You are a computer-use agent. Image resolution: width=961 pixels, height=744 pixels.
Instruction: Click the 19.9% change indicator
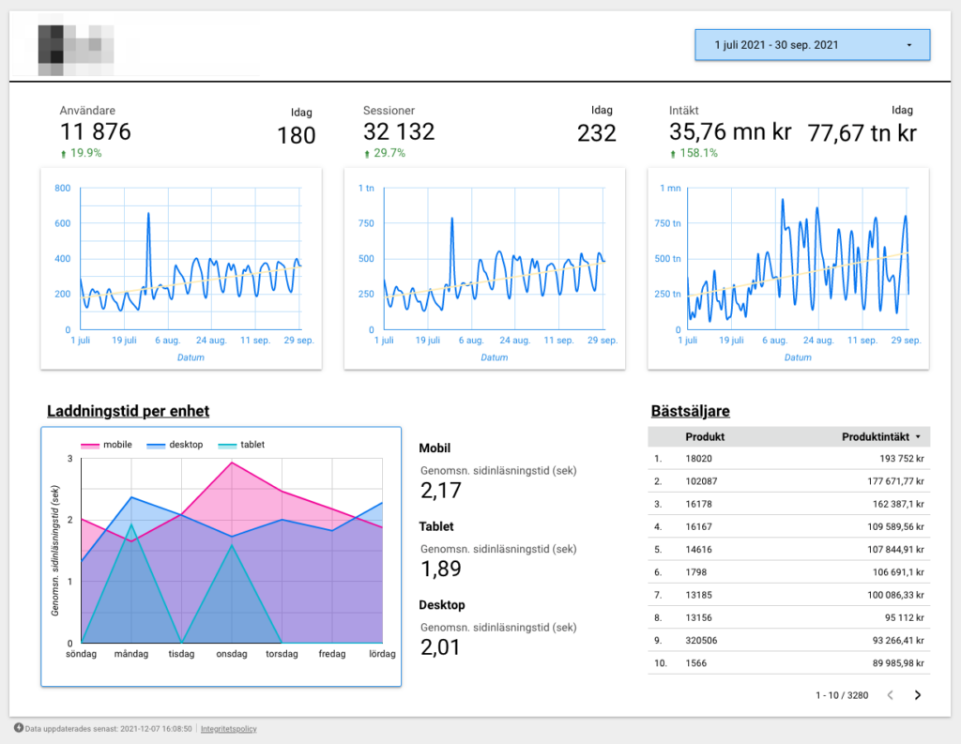tap(81, 153)
